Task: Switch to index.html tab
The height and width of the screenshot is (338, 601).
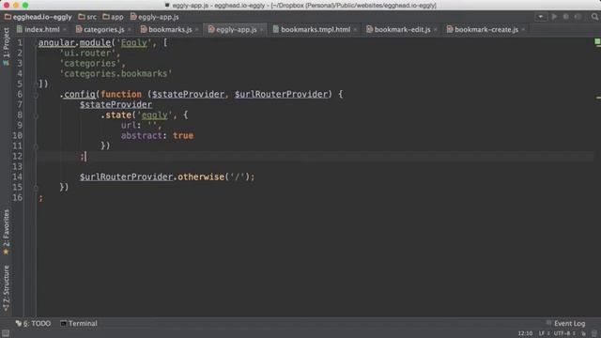Action: click(41, 29)
